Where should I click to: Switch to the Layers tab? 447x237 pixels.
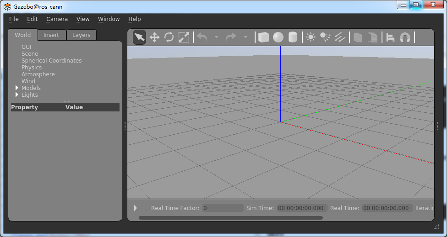81,35
